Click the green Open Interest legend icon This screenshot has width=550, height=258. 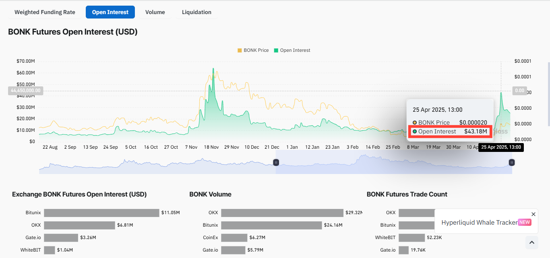276,51
